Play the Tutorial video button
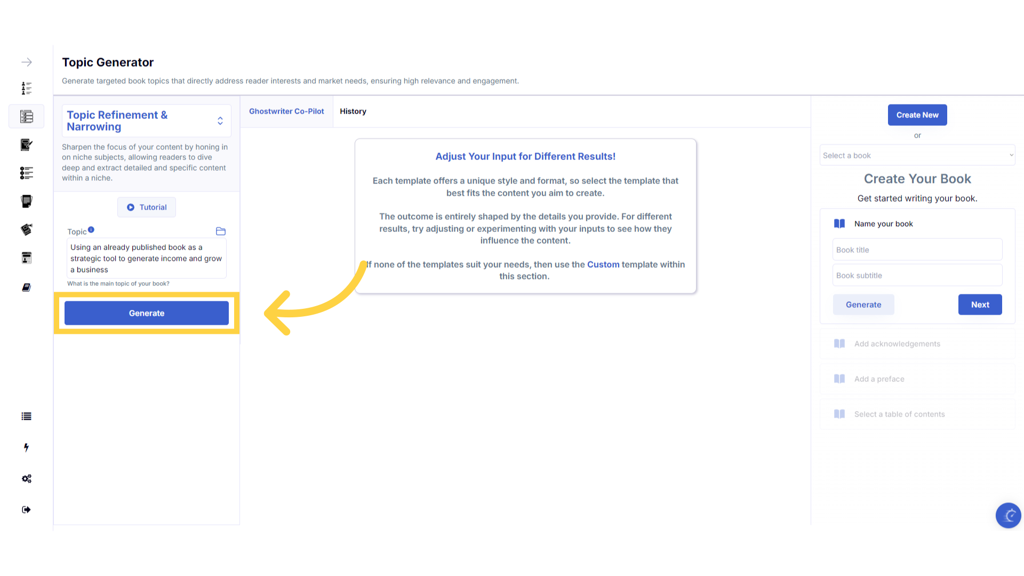 (x=147, y=207)
